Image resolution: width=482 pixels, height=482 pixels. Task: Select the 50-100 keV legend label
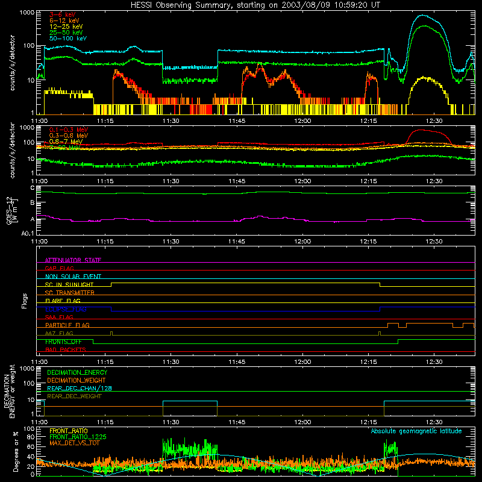tap(67, 39)
